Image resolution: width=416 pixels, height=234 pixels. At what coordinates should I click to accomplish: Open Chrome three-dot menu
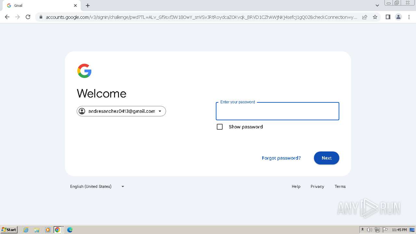click(x=409, y=17)
